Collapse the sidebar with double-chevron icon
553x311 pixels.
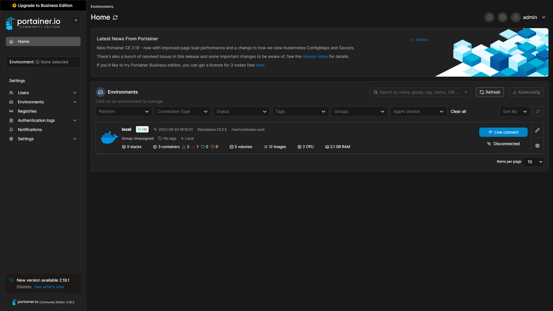coord(76,20)
